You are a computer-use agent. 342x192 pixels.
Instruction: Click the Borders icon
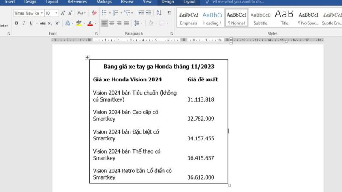[x=162, y=23]
